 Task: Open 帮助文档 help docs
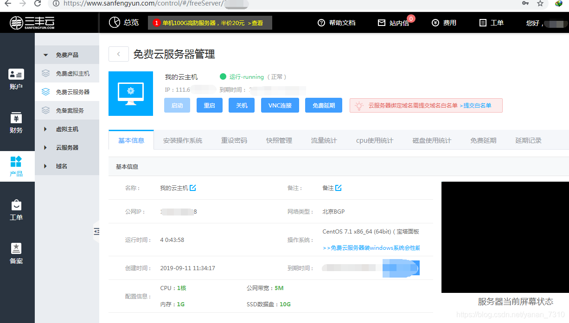click(x=337, y=23)
